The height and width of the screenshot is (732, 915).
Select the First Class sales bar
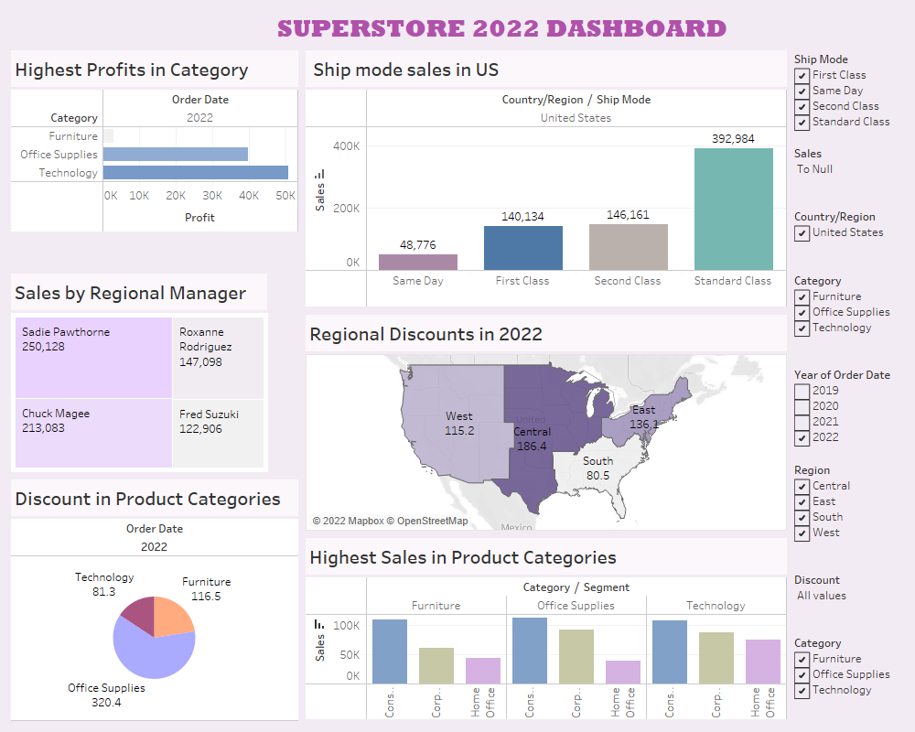point(522,248)
